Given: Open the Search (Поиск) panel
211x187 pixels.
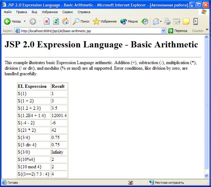Looking at the screenshot, I should [x=81, y=21].
